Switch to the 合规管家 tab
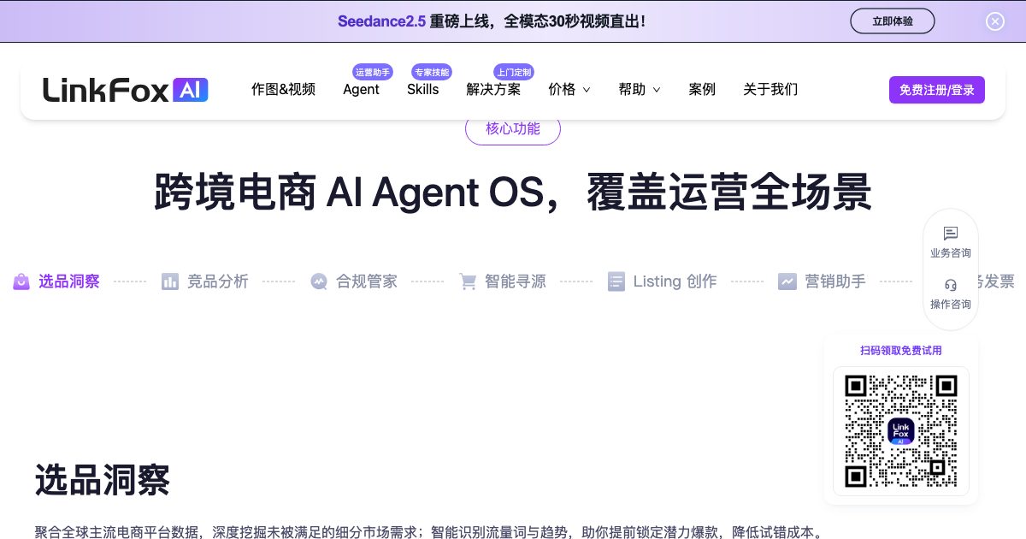 tap(354, 281)
